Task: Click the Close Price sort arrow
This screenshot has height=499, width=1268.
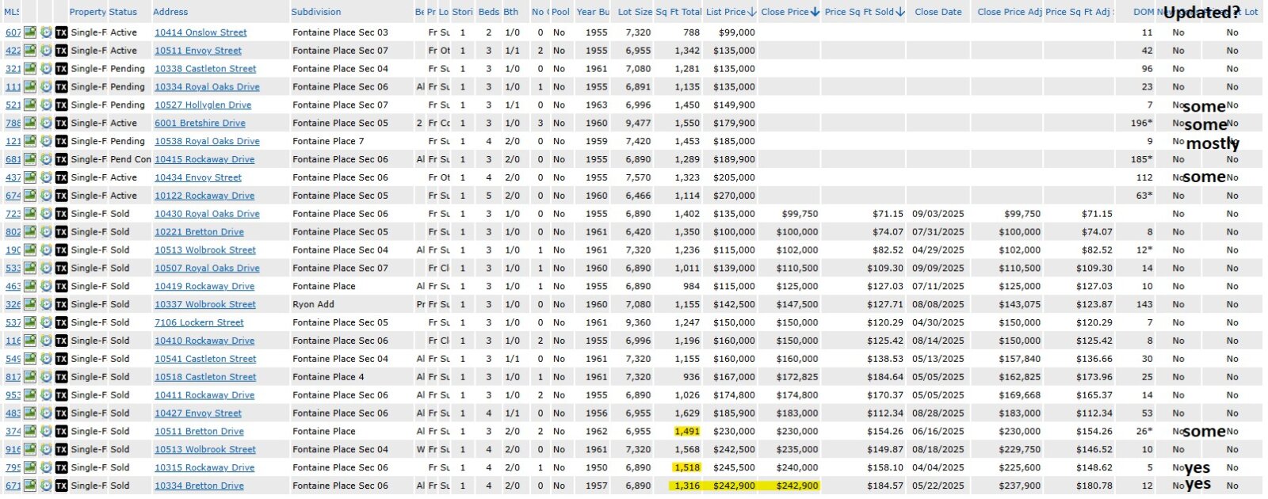Action: point(815,12)
